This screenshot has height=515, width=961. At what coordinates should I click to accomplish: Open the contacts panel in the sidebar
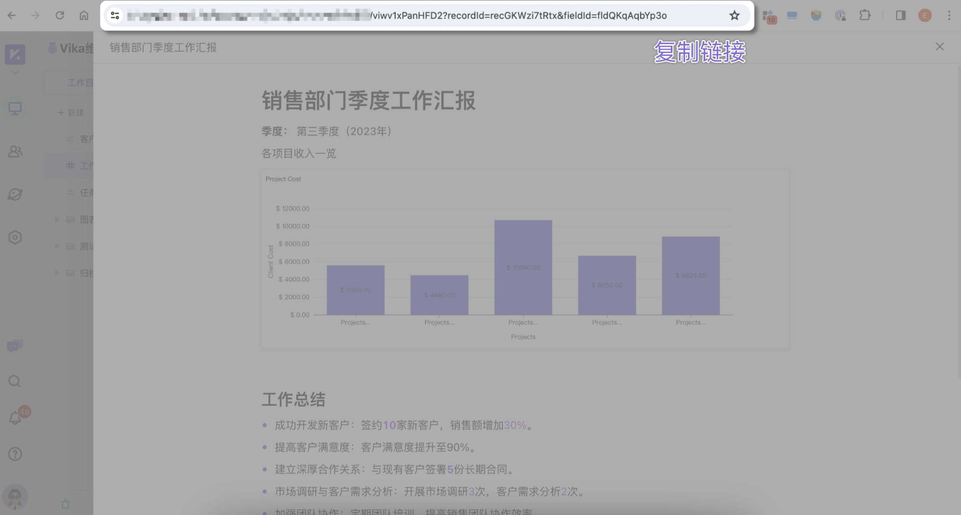pyautogui.click(x=15, y=152)
